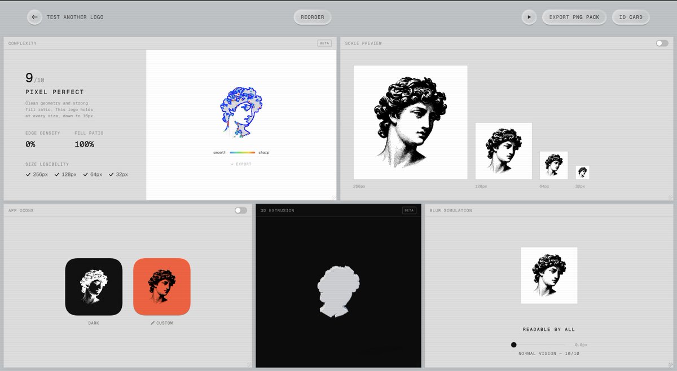This screenshot has width=677, height=371.
Task: Click the blur simulation logo preview
Action: pyautogui.click(x=549, y=275)
